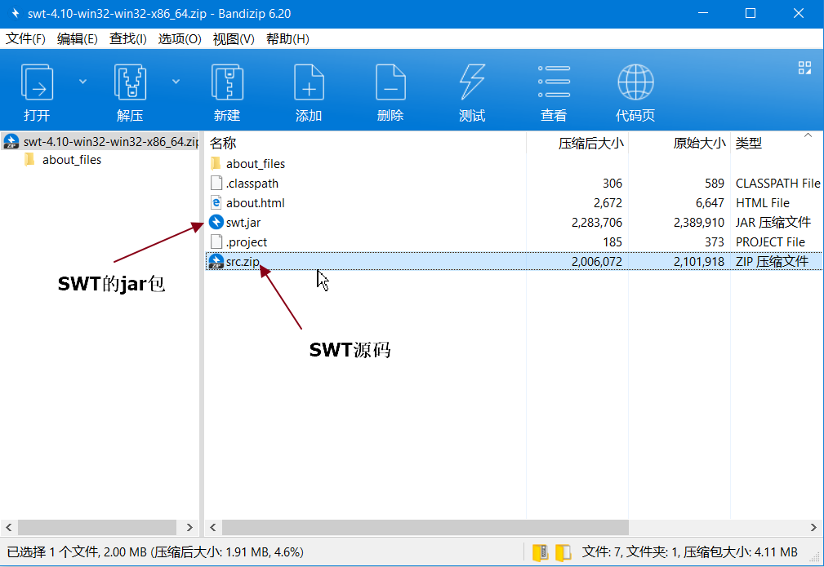
Task: Click status text showing selected file info
Action: (155, 552)
